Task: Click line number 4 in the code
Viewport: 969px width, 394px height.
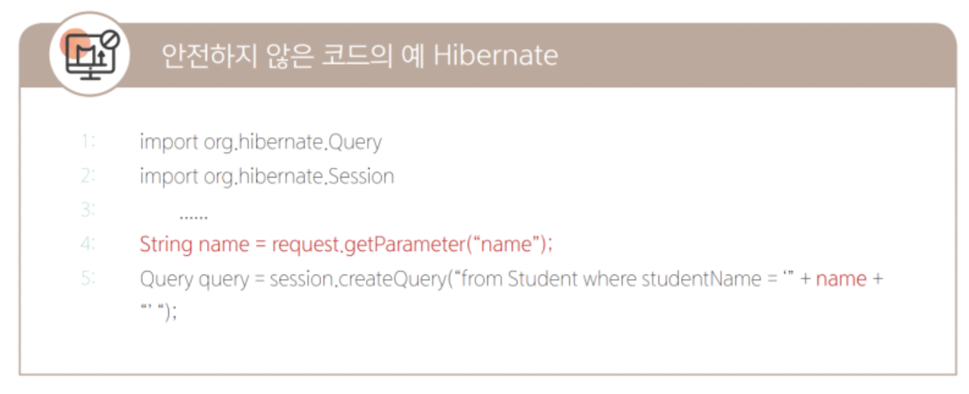Action: click(x=88, y=244)
